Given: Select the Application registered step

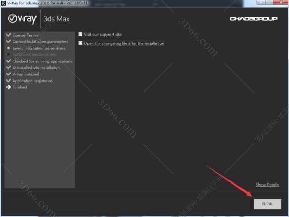Looking at the screenshot, I should tap(32, 81).
